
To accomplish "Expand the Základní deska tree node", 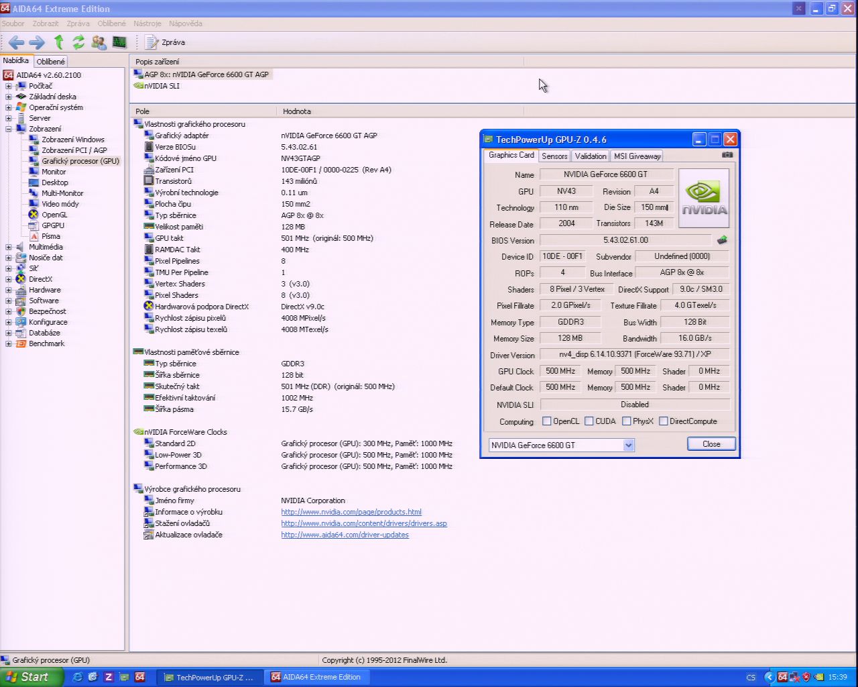I will pyautogui.click(x=9, y=97).
